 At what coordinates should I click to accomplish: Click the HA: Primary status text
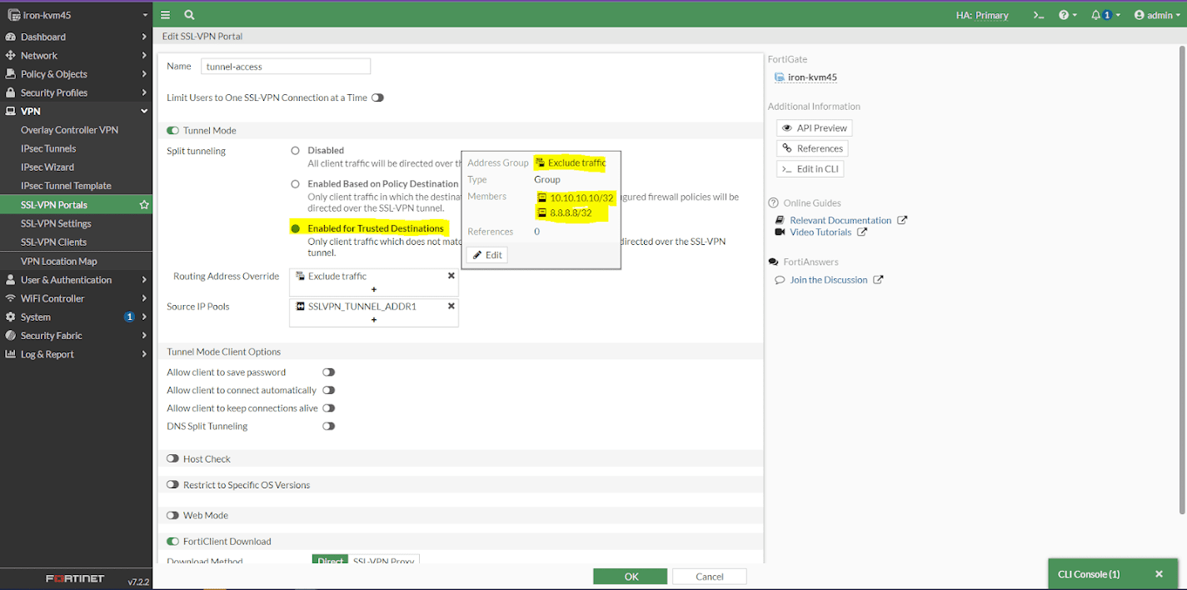pyautogui.click(x=982, y=15)
